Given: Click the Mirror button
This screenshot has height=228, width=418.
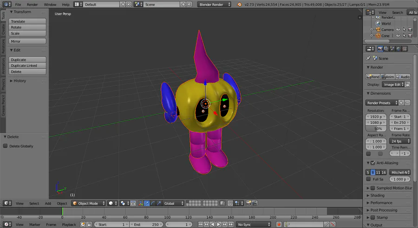Looking at the screenshot, I should tap(27, 41).
